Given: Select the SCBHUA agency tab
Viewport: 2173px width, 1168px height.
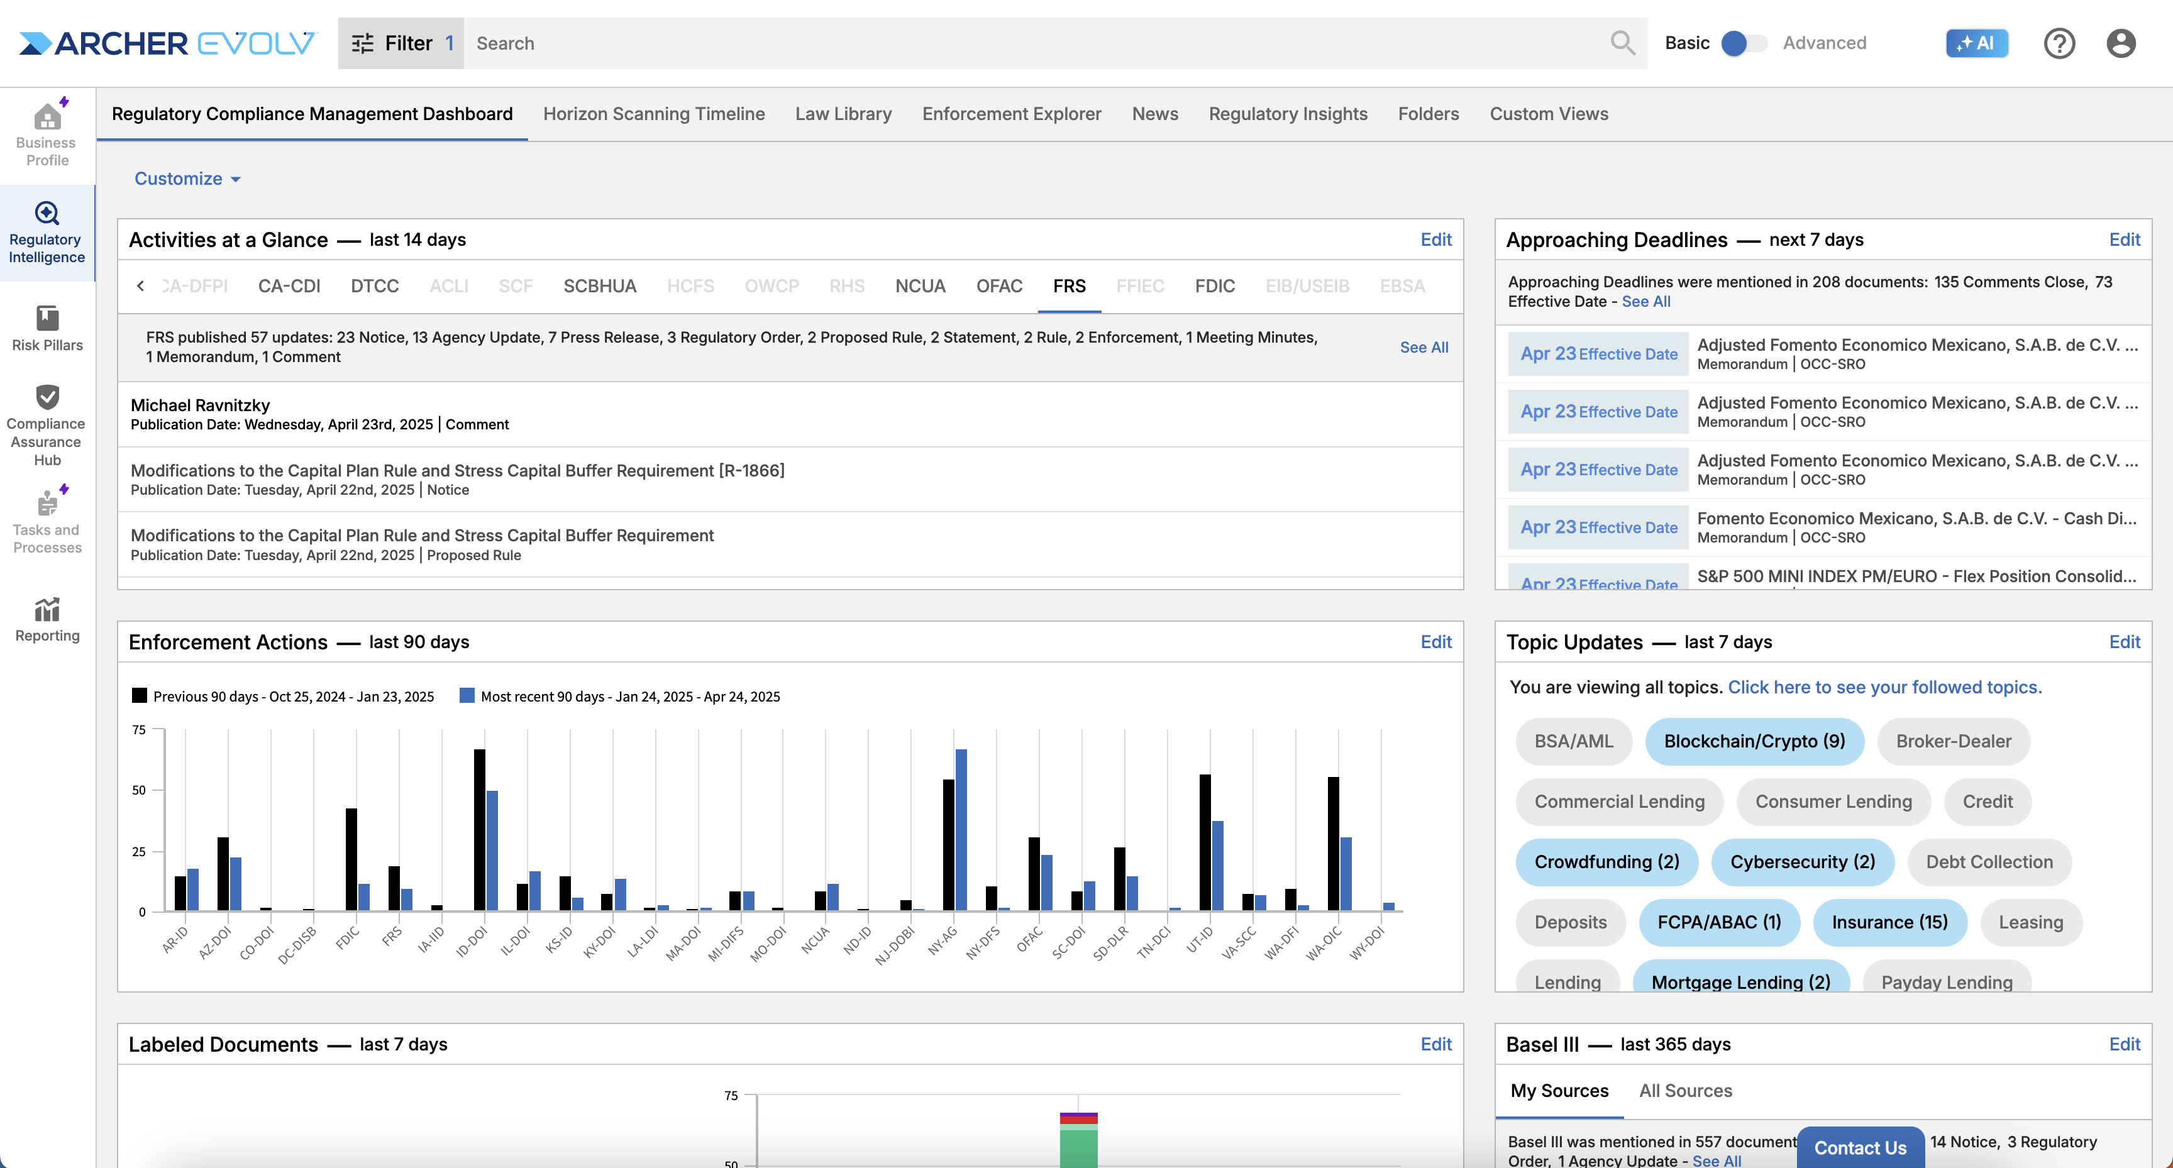Looking at the screenshot, I should coord(600,286).
